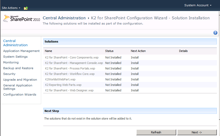Open the Site Actions menu
Image resolution: width=220 pixels, height=136 pixels.
tap(11, 8)
